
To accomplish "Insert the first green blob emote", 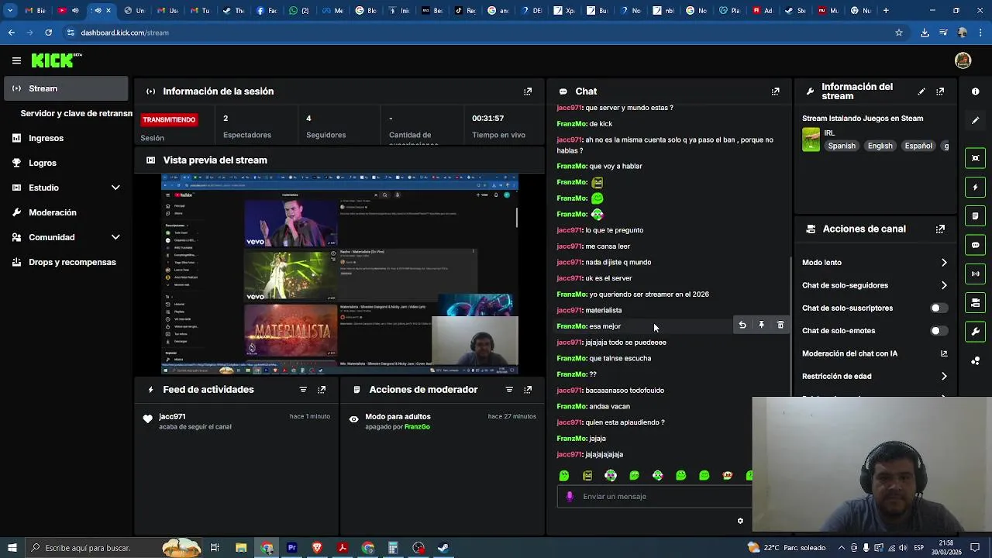I will click(564, 476).
